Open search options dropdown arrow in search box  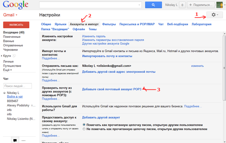click(x=139, y=5)
